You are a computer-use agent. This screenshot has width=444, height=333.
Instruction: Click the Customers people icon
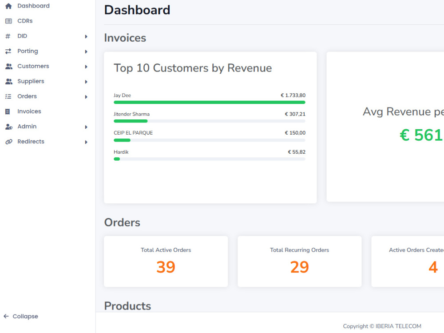pyautogui.click(x=9, y=66)
